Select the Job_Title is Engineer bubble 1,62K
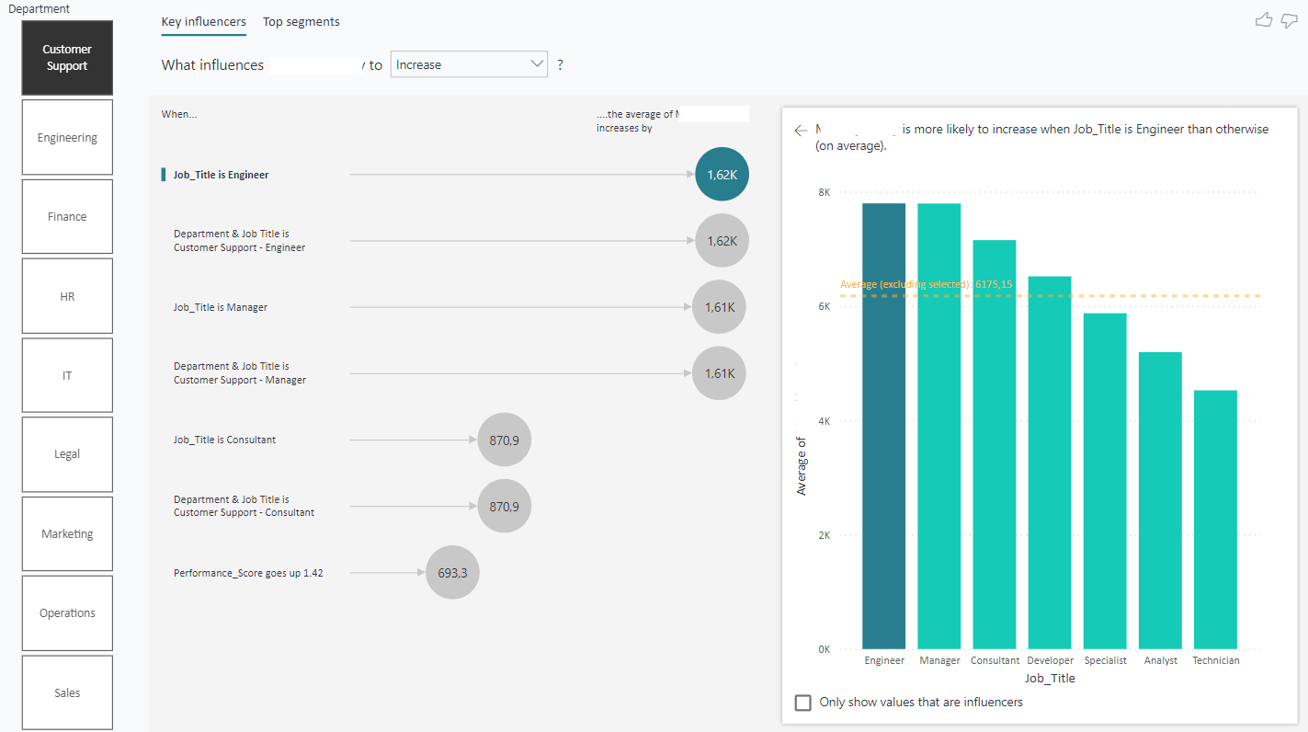Viewport: 1308px width, 732px height. [x=722, y=174]
